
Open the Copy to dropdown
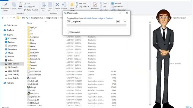[x=49, y=7]
